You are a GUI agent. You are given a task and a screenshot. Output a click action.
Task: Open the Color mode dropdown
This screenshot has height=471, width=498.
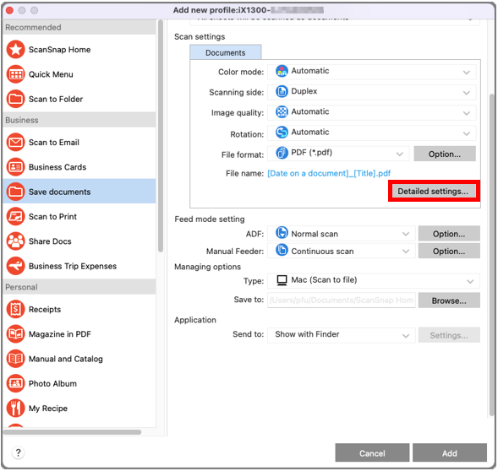click(x=371, y=72)
